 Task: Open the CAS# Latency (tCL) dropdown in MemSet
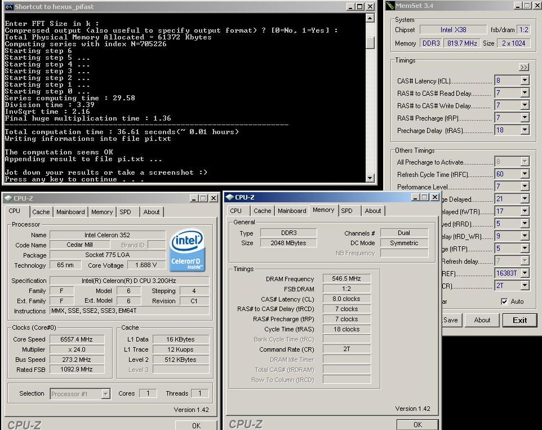tap(525, 81)
